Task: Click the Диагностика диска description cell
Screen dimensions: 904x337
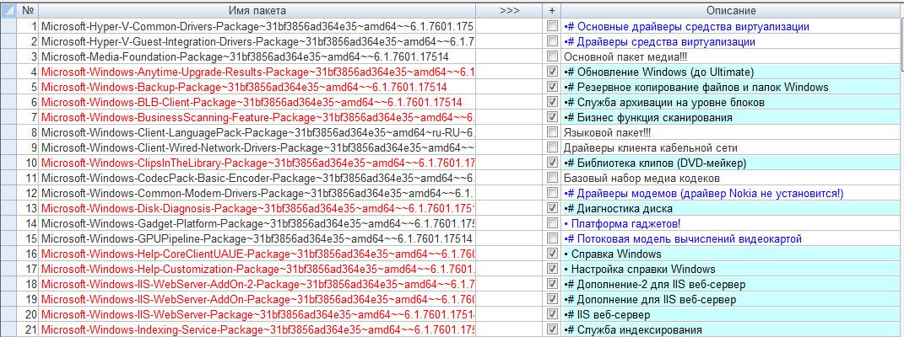Action: (x=732, y=208)
